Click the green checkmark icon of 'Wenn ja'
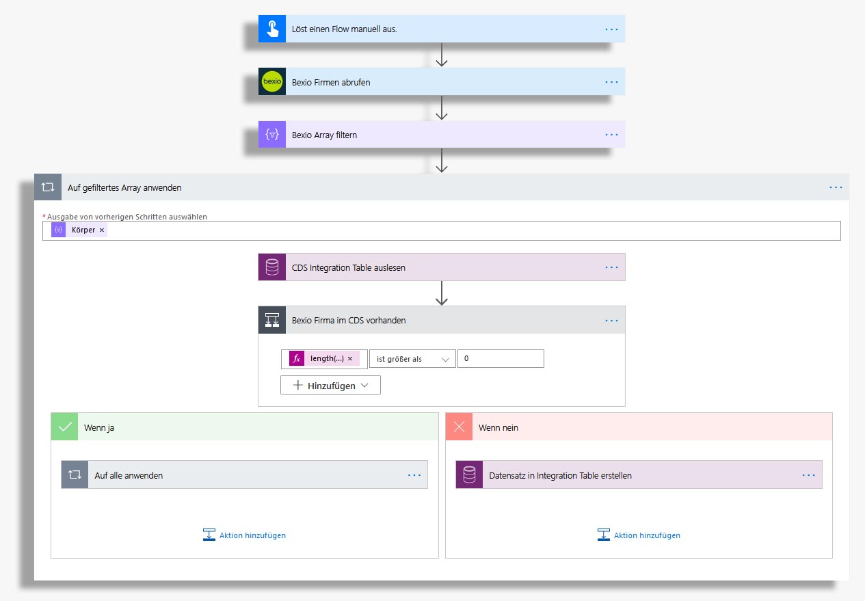865x601 pixels. pyautogui.click(x=65, y=427)
